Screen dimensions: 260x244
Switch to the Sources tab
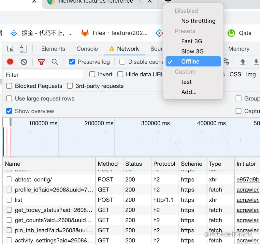pyautogui.click(x=157, y=49)
